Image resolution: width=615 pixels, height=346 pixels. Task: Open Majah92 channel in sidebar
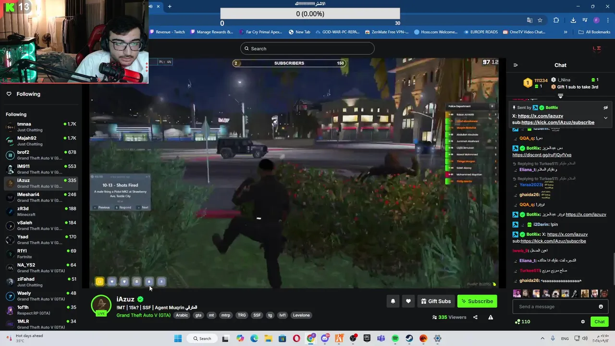coord(41,141)
